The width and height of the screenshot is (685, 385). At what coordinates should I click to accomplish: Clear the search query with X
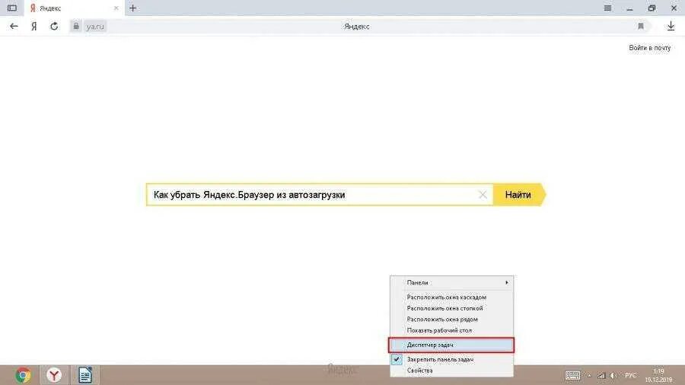coord(483,195)
